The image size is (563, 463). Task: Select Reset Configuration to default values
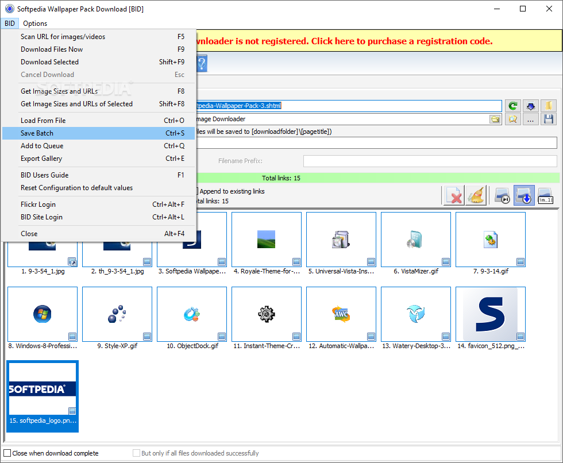99,188
